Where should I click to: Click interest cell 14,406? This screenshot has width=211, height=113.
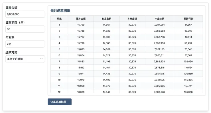click(106, 80)
